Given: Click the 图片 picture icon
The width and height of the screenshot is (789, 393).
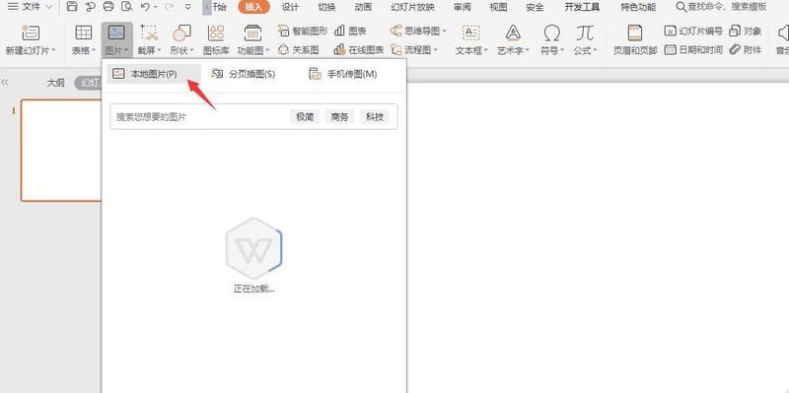Looking at the screenshot, I should 116,33.
